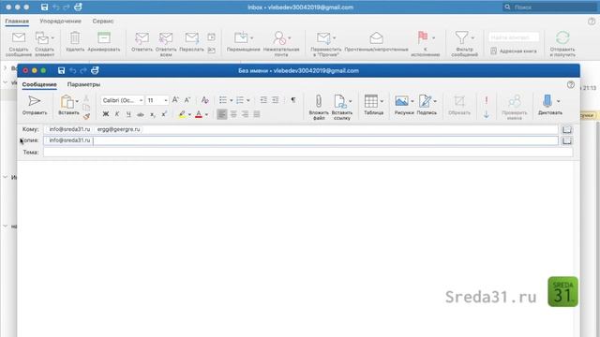The width and height of the screenshot is (600, 337).
Task: Justify text alignment
Action: pos(257,114)
